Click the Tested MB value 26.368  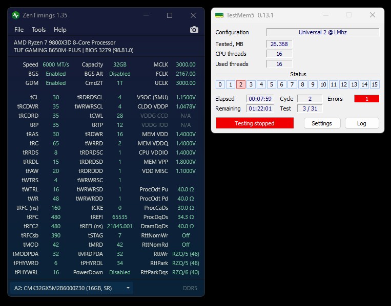(279, 44)
